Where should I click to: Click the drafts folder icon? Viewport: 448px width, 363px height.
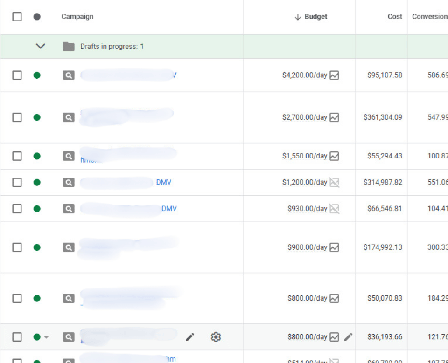pos(69,47)
